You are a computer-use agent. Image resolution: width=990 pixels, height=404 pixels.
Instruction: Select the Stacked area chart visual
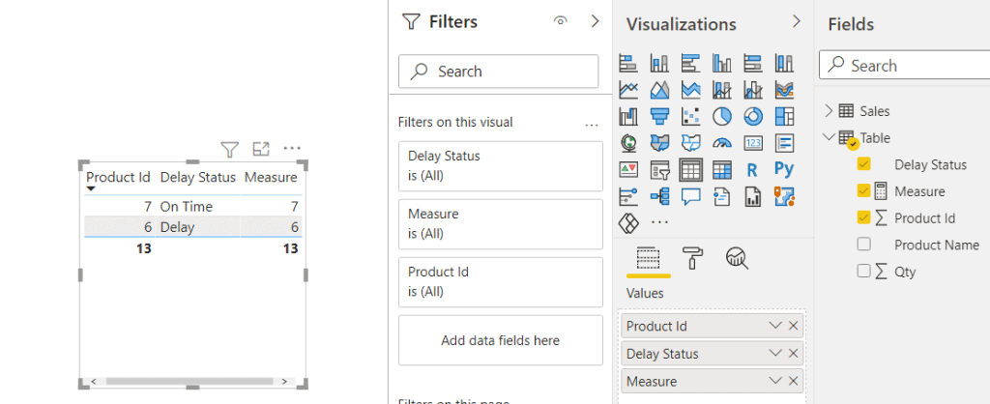pyautogui.click(x=690, y=90)
